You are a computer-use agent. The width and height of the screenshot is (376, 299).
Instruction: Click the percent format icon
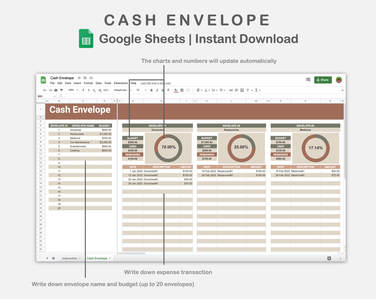(x=89, y=90)
